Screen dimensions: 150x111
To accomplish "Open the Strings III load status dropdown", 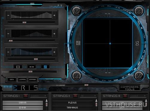I will point(138,96).
